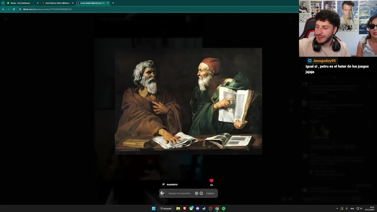Show hidden system tray icons

[x=337, y=208]
